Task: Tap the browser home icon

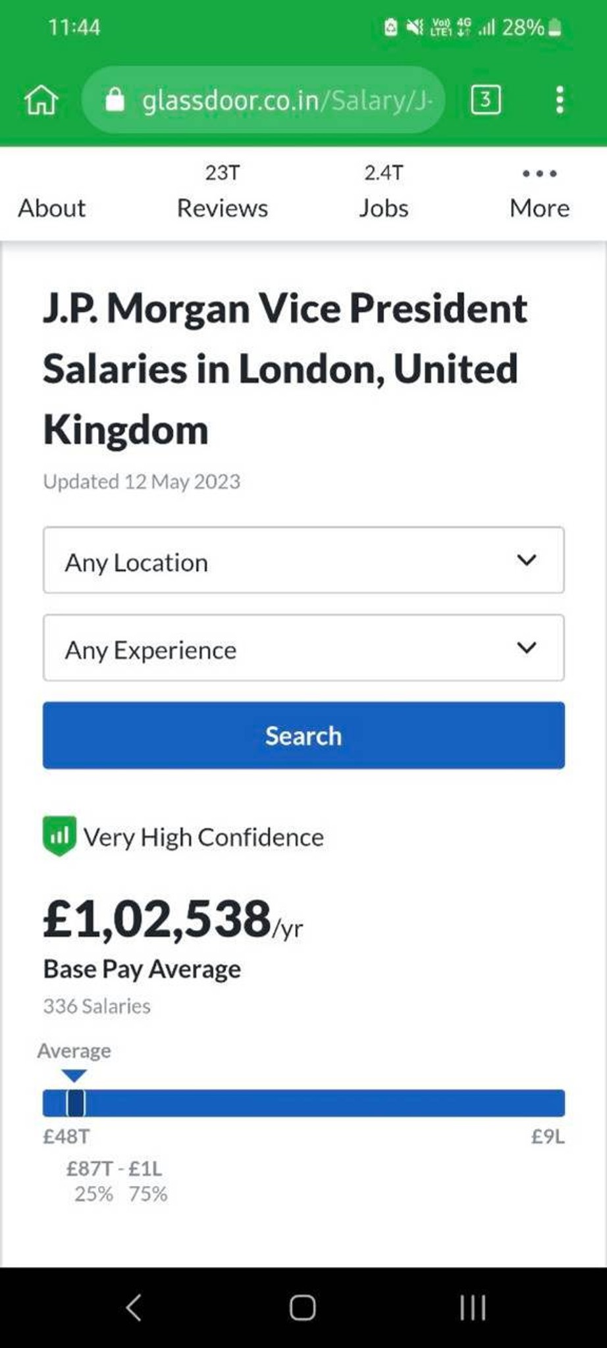Action: coord(41,100)
